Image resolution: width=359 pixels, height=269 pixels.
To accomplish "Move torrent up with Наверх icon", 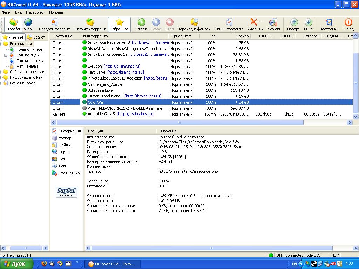I will [294, 22].
